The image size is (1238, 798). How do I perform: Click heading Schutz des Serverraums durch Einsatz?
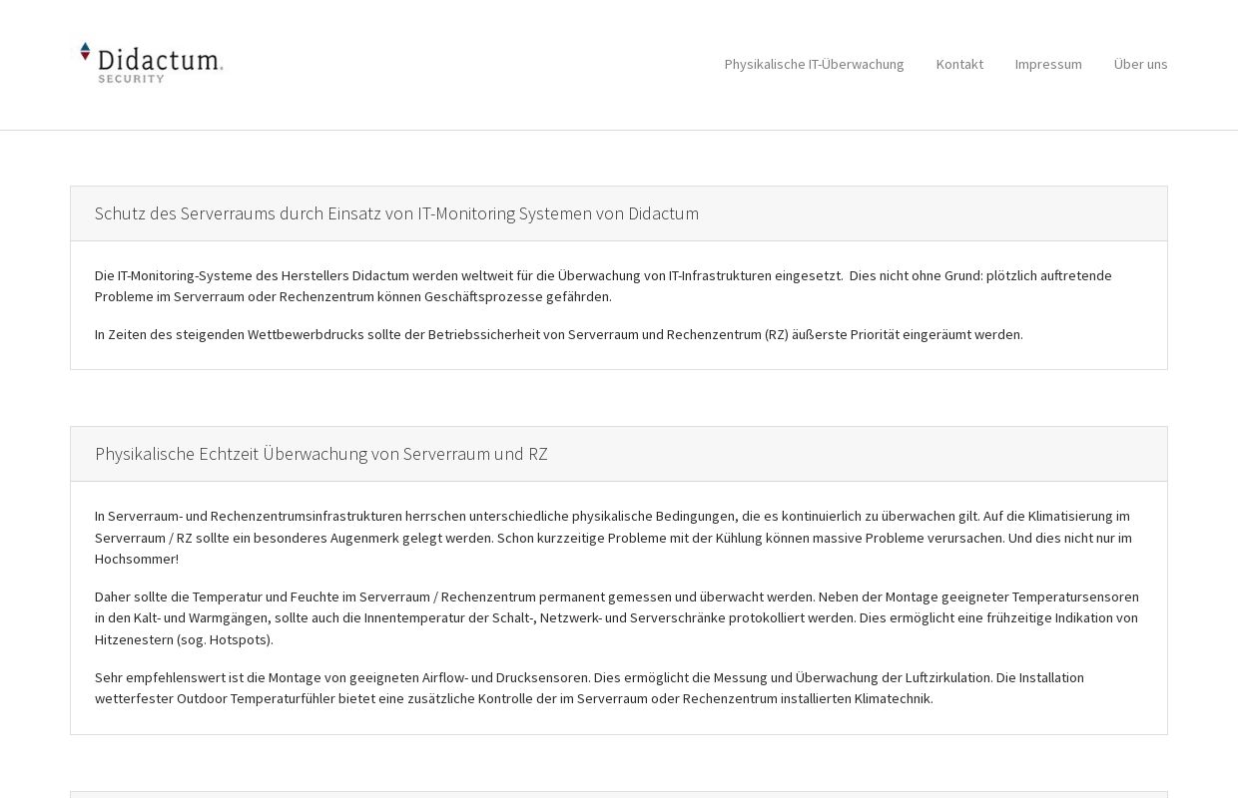pyautogui.click(x=396, y=213)
